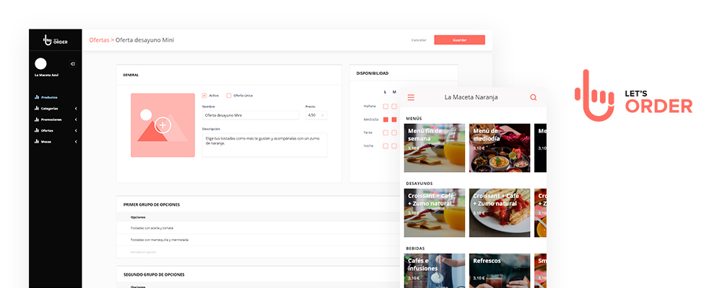
Task: Open the Croissant card with toast and berries
Action: coord(500,212)
